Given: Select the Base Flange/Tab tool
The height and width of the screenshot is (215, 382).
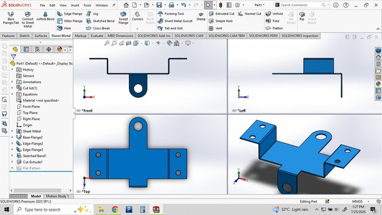Looking at the screenshot, I should 11,18.
